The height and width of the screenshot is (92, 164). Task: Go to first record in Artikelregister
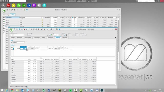click(x=26, y=29)
